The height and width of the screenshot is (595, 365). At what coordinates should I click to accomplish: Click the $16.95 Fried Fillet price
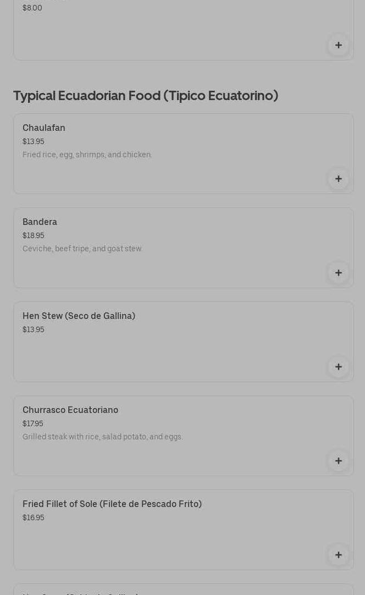[x=34, y=518]
